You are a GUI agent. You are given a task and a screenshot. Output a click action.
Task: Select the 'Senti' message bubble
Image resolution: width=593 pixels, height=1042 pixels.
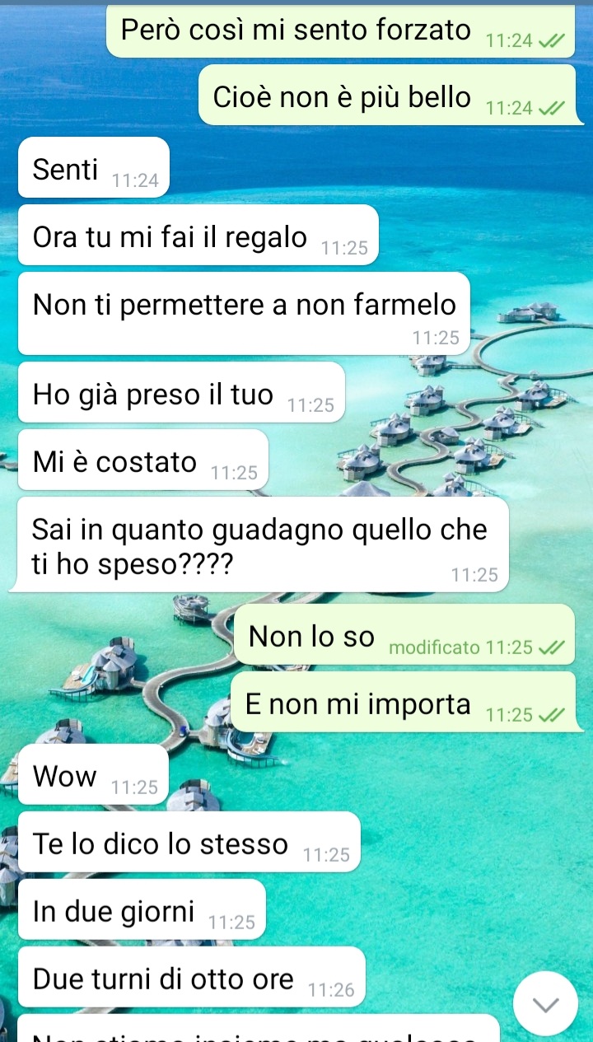click(93, 167)
